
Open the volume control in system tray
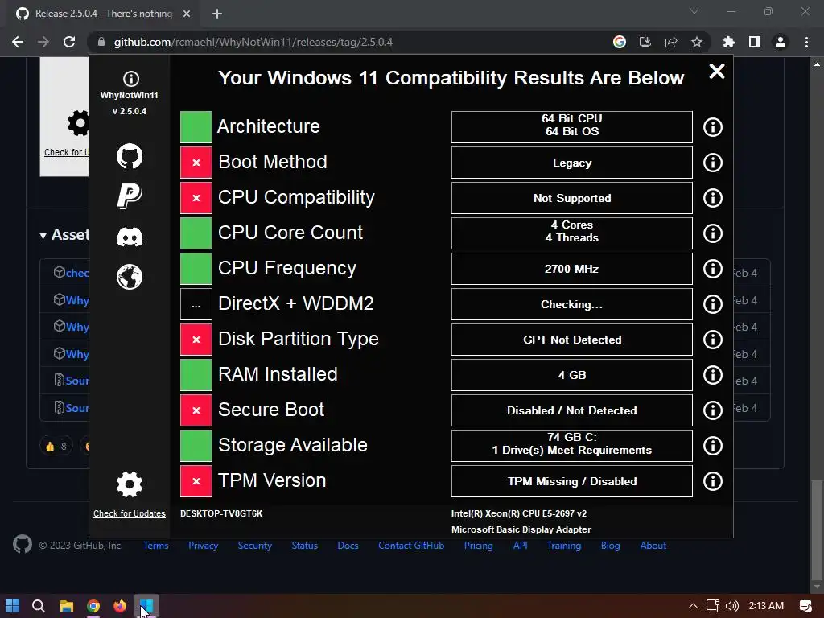[x=732, y=606]
